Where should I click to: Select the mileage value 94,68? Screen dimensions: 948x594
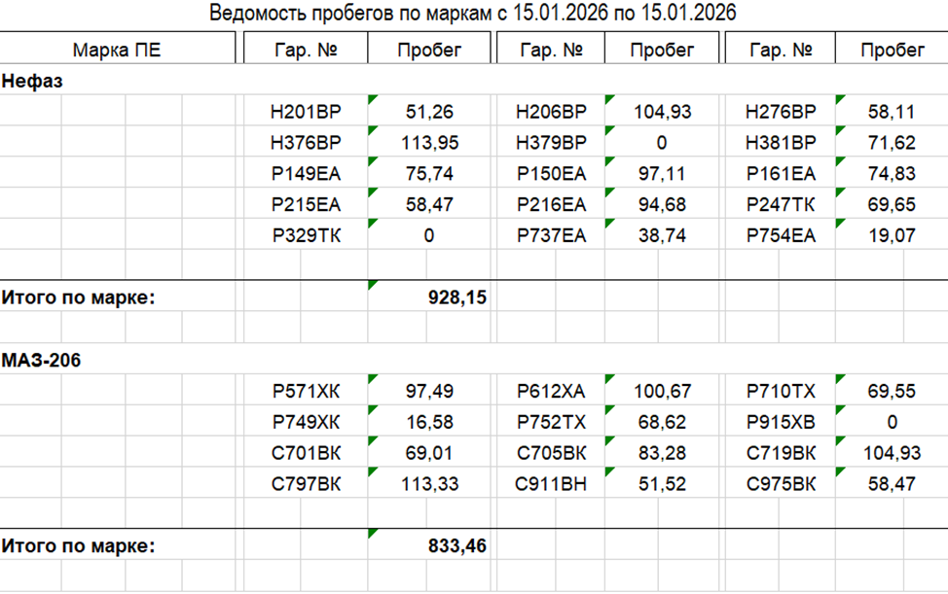(662, 205)
